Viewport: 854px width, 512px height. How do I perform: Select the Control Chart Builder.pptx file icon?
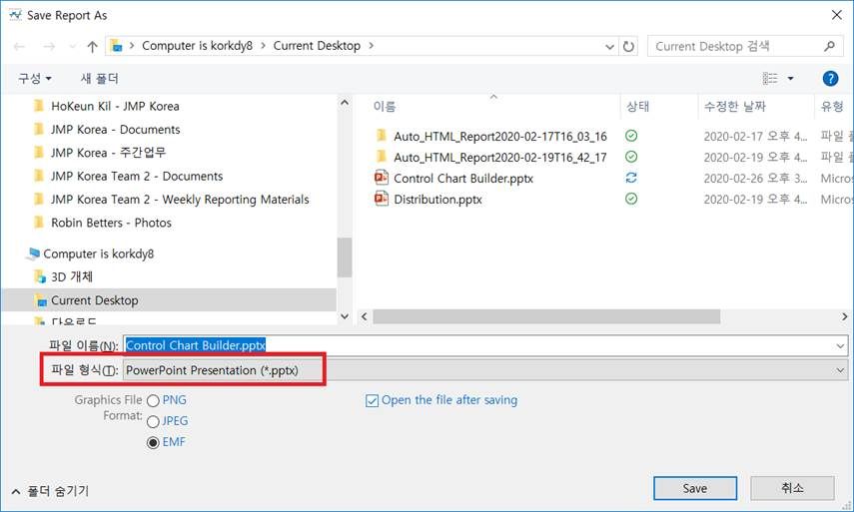381,178
